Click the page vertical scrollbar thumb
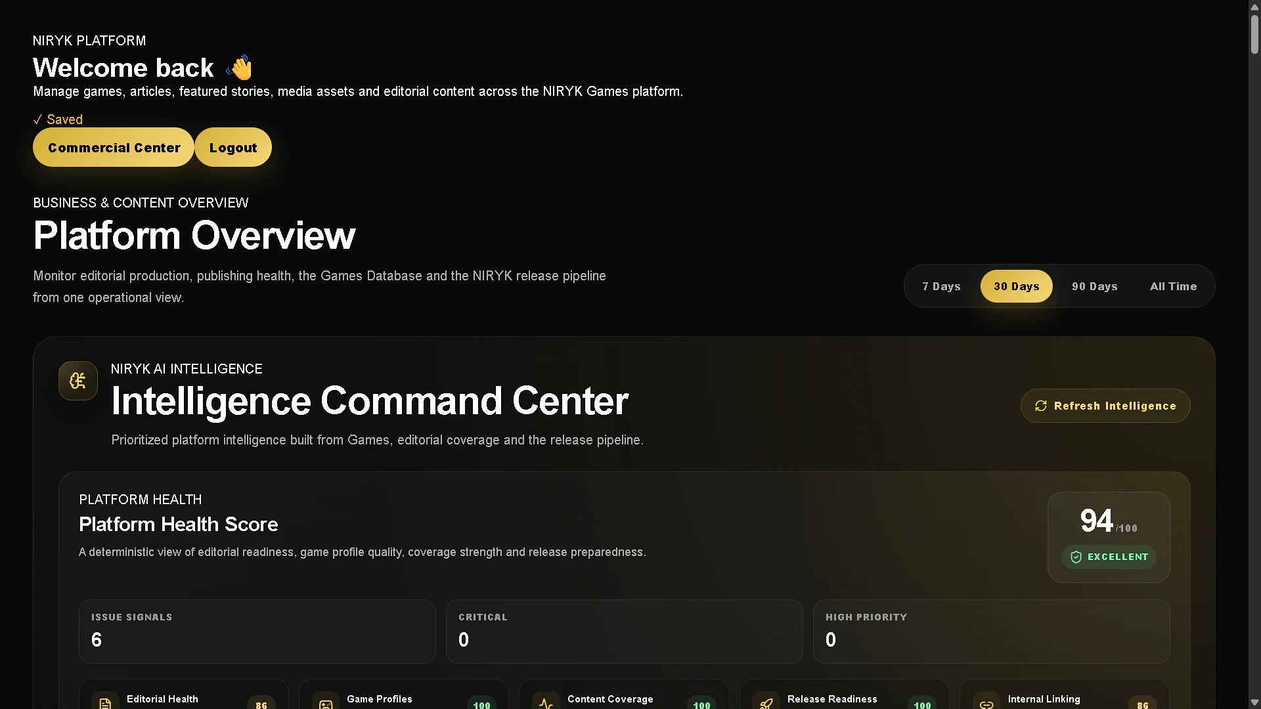Image resolution: width=1261 pixels, height=709 pixels. click(1254, 33)
